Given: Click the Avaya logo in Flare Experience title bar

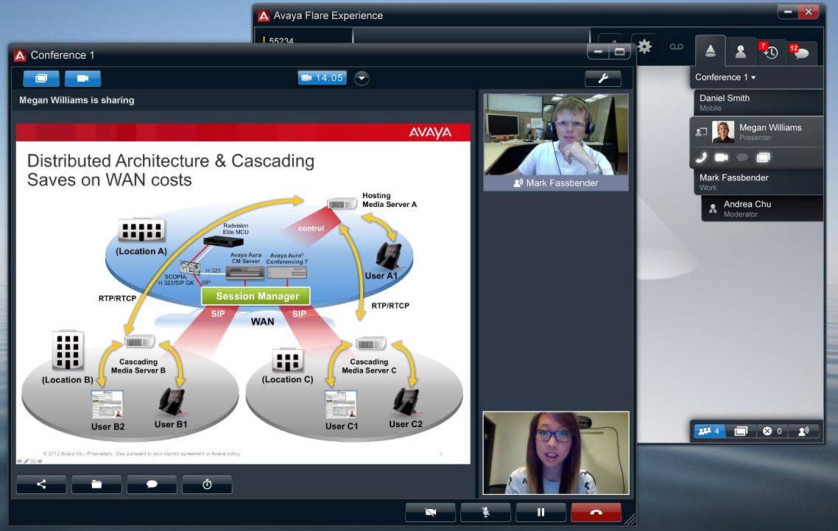Looking at the screenshot, I should tap(264, 15).
